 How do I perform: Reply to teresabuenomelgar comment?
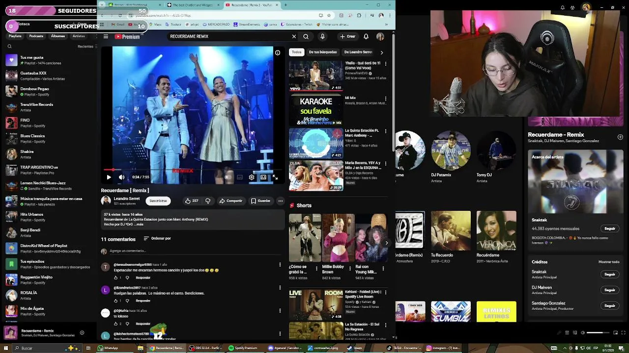143,277
